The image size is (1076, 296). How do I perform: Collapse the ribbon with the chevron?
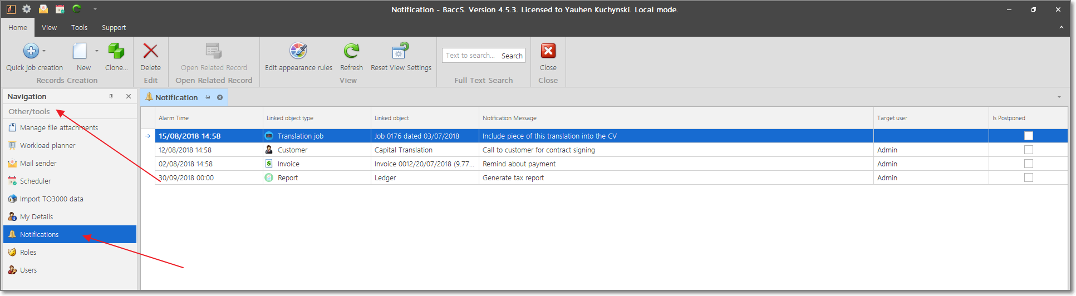click(1061, 27)
